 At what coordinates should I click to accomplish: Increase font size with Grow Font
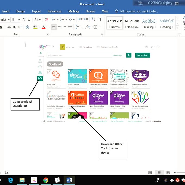(x=24, y=20)
